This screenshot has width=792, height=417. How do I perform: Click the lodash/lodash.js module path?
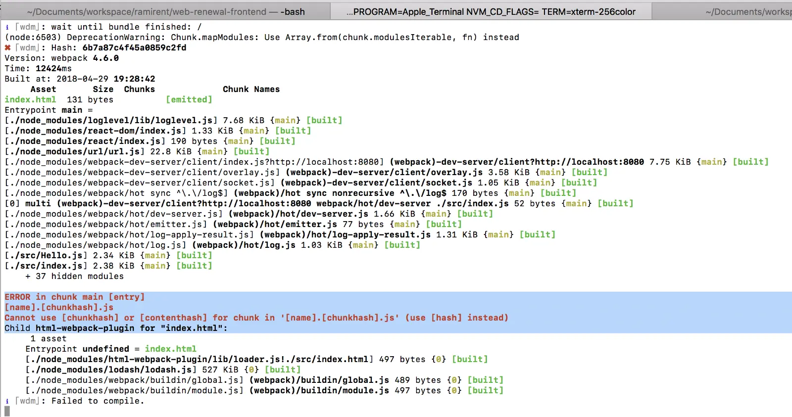coord(111,370)
